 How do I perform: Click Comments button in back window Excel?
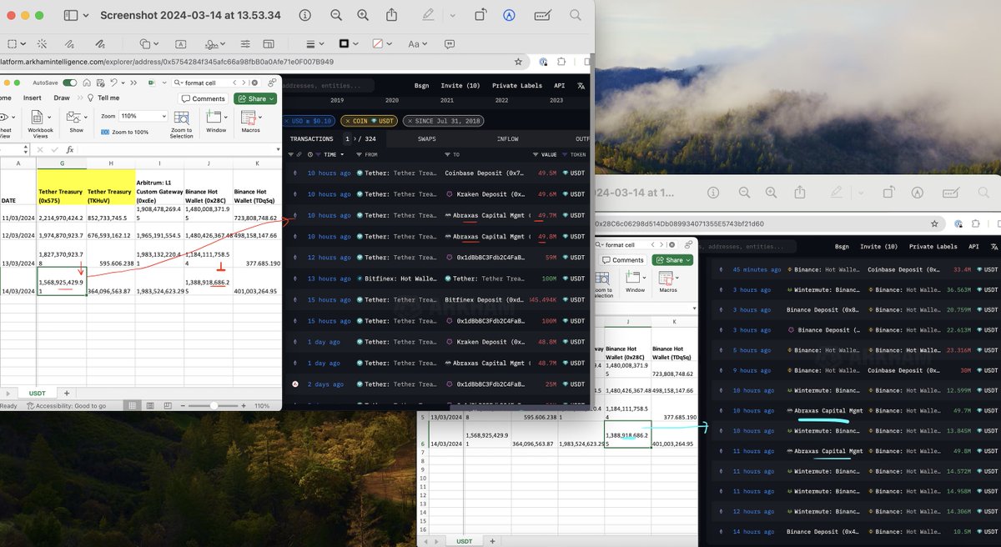(622, 260)
